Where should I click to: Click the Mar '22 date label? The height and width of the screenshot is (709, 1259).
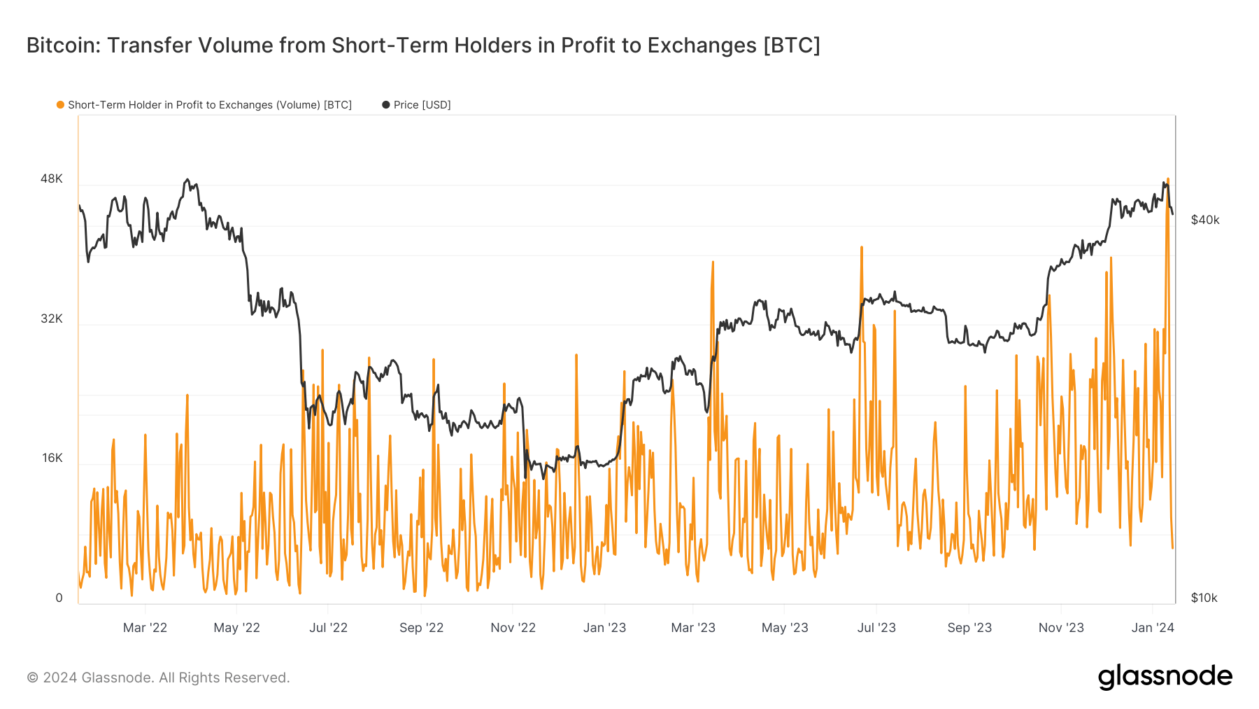click(x=145, y=628)
